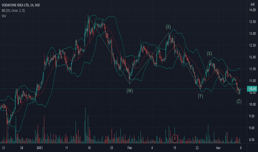The image size is (258, 152).
Task: Click the (X) label near 13.00
Action: coord(168,27)
